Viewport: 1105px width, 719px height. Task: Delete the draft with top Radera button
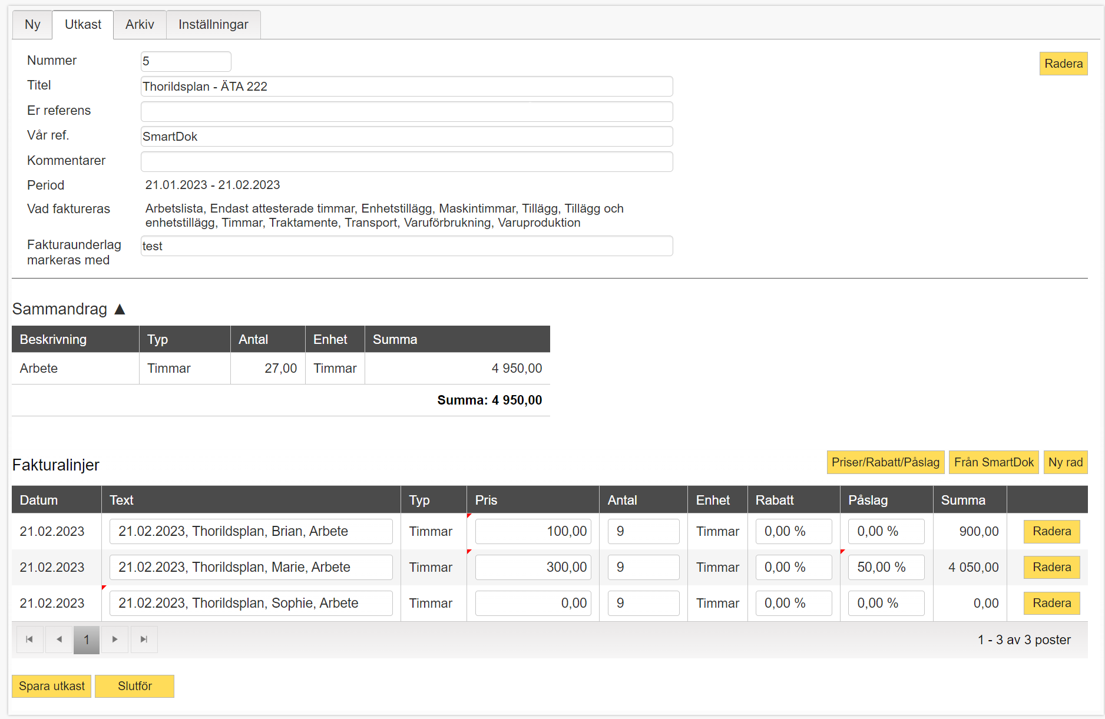(x=1063, y=64)
